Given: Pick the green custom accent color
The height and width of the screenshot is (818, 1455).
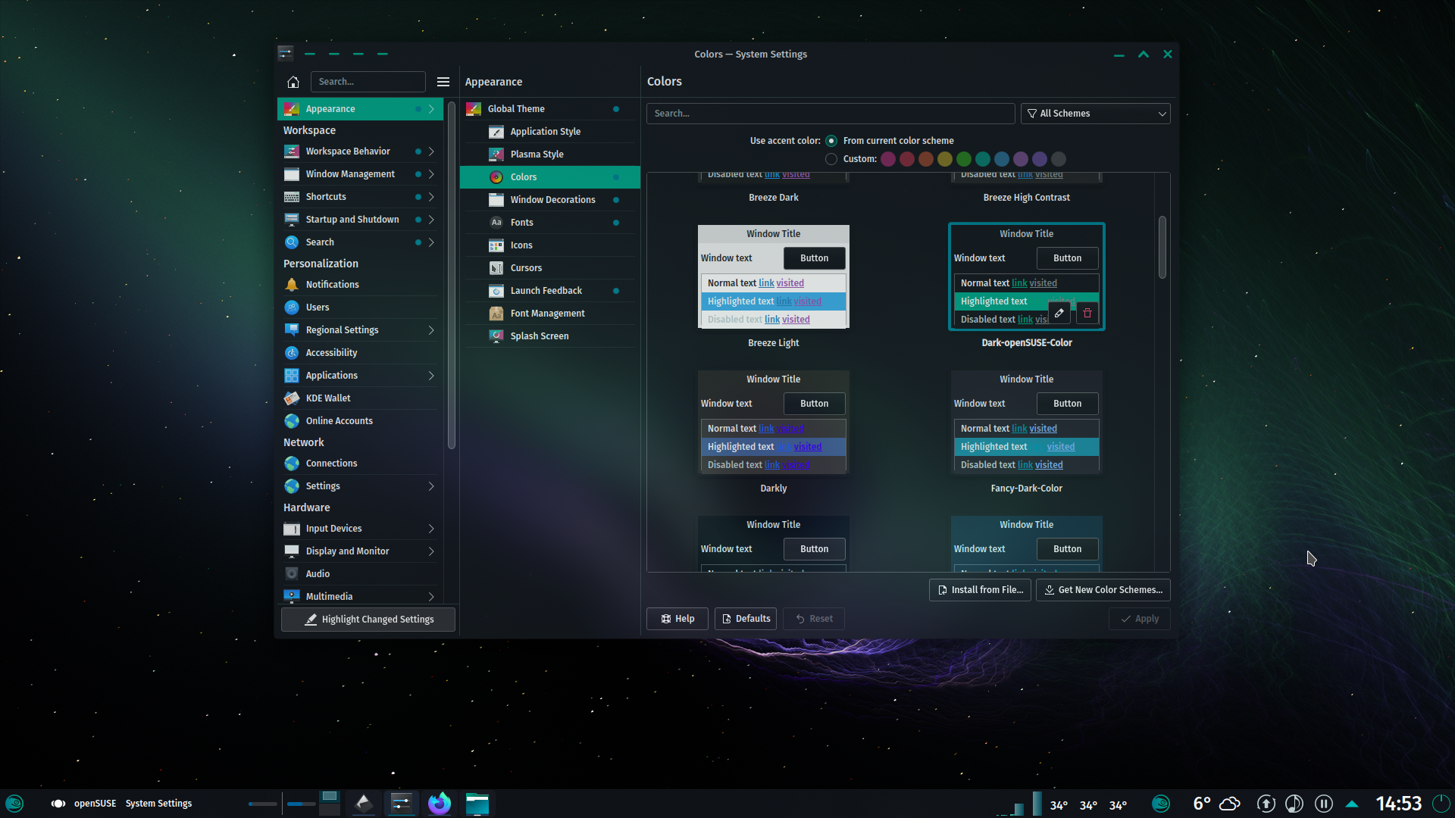Looking at the screenshot, I should point(964,159).
